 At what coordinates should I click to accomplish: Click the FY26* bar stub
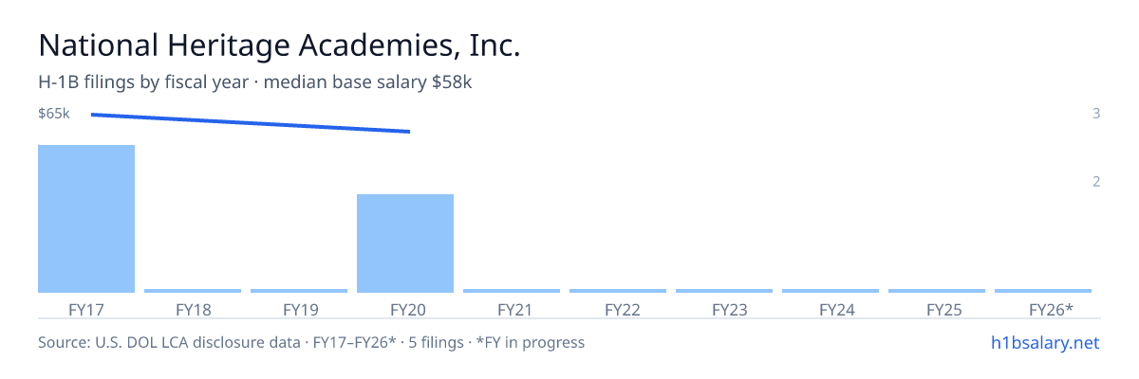[1043, 291]
